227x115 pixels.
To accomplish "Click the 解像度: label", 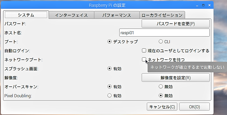I will tap(11, 78).
